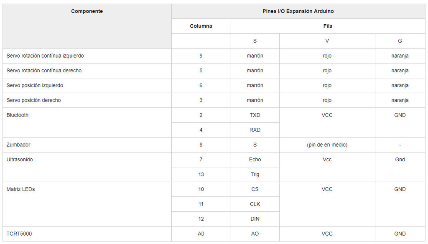
Task: Click the Echo signal cell
Action: click(x=255, y=160)
